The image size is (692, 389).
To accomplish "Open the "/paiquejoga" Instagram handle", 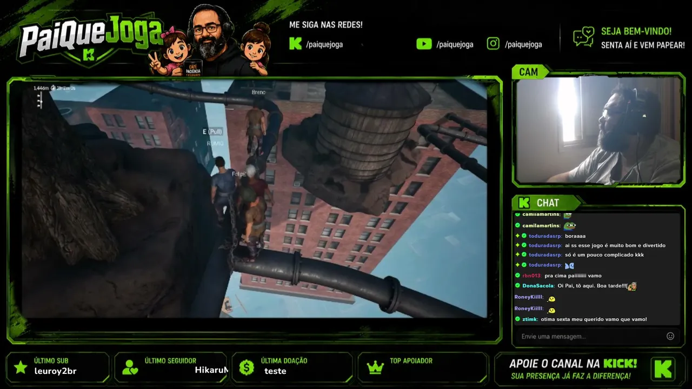I will pos(523,44).
